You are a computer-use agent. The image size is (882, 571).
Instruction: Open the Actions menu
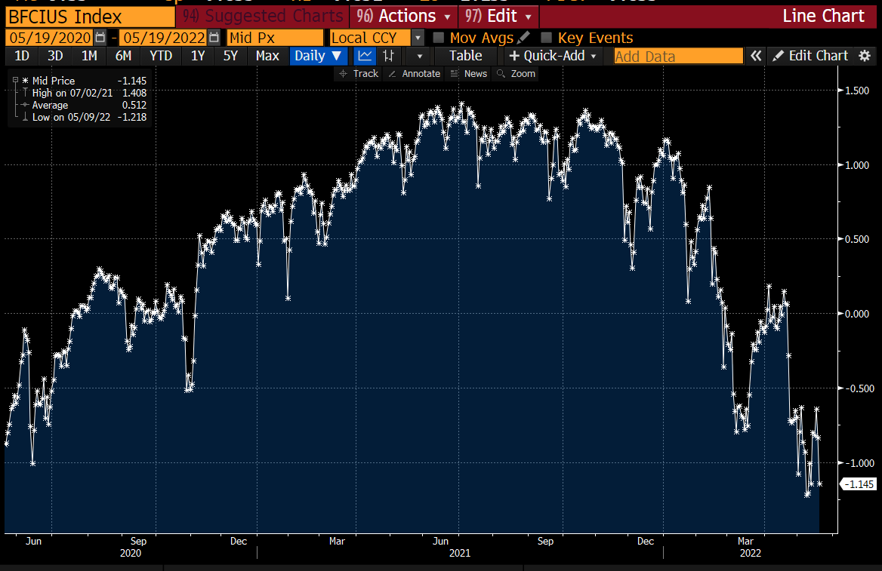pyautogui.click(x=402, y=16)
